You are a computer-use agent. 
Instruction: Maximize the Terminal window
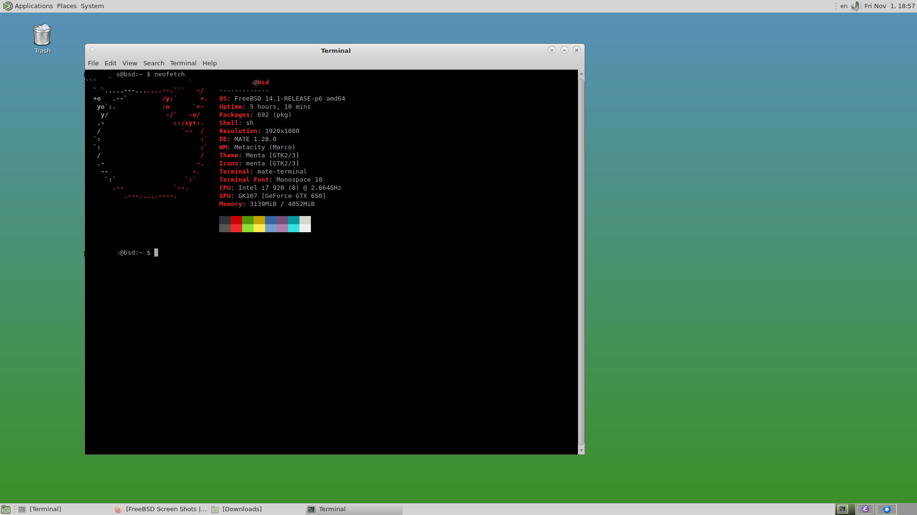[x=564, y=50]
